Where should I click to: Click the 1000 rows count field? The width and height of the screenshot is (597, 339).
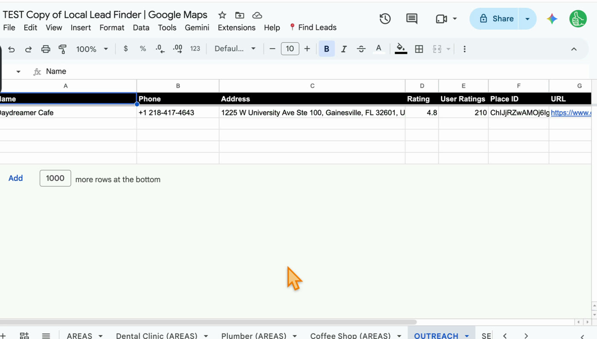point(55,178)
